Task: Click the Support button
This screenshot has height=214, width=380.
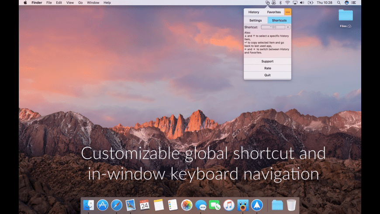Action: [267, 62]
